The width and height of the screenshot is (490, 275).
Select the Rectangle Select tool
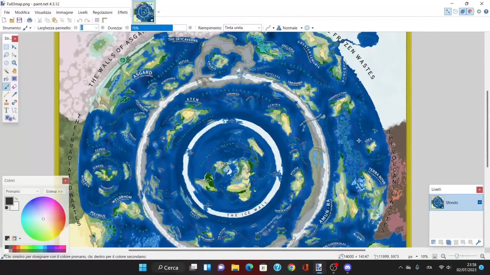tap(7, 47)
